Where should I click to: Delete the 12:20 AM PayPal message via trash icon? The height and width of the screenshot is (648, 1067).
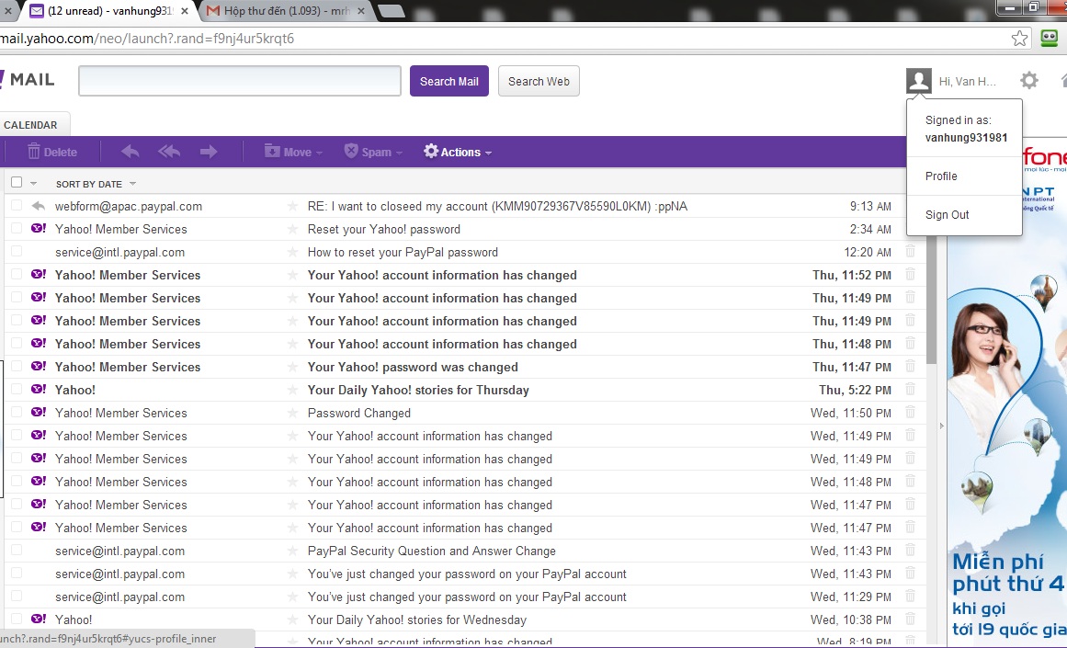point(911,252)
